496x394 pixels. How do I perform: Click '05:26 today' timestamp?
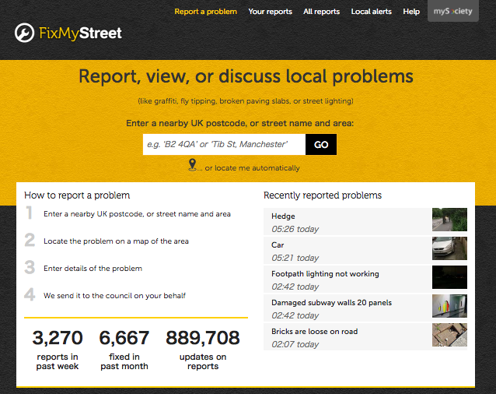coord(295,229)
